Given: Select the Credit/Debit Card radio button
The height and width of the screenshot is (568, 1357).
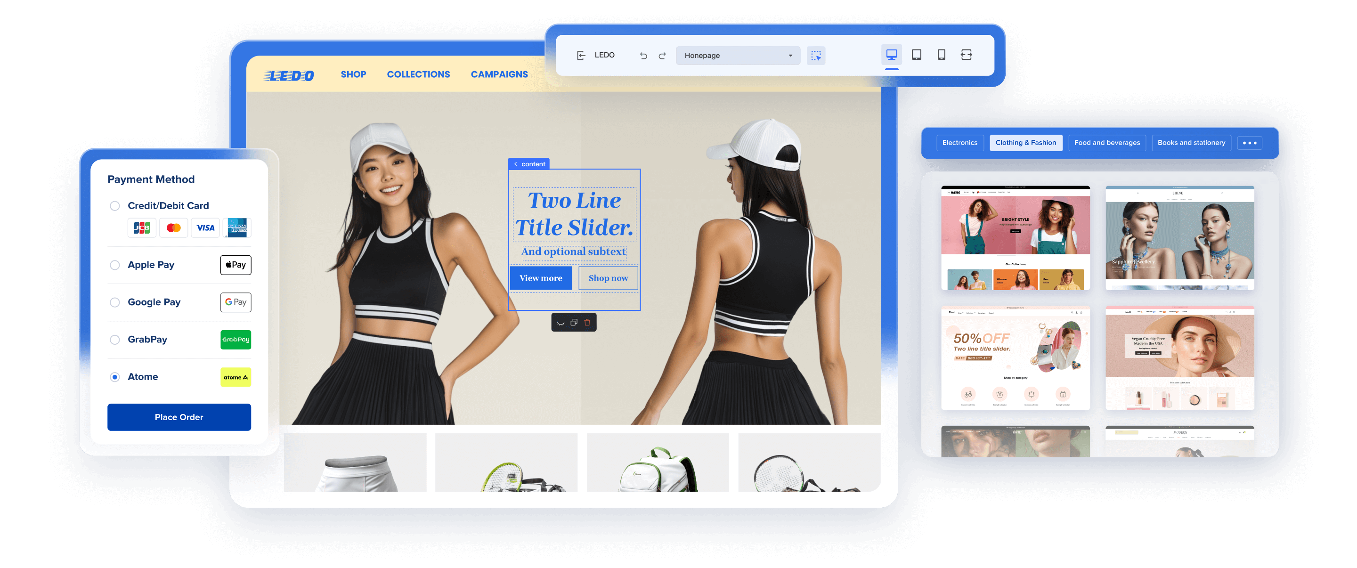Looking at the screenshot, I should click(x=114, y=205).
